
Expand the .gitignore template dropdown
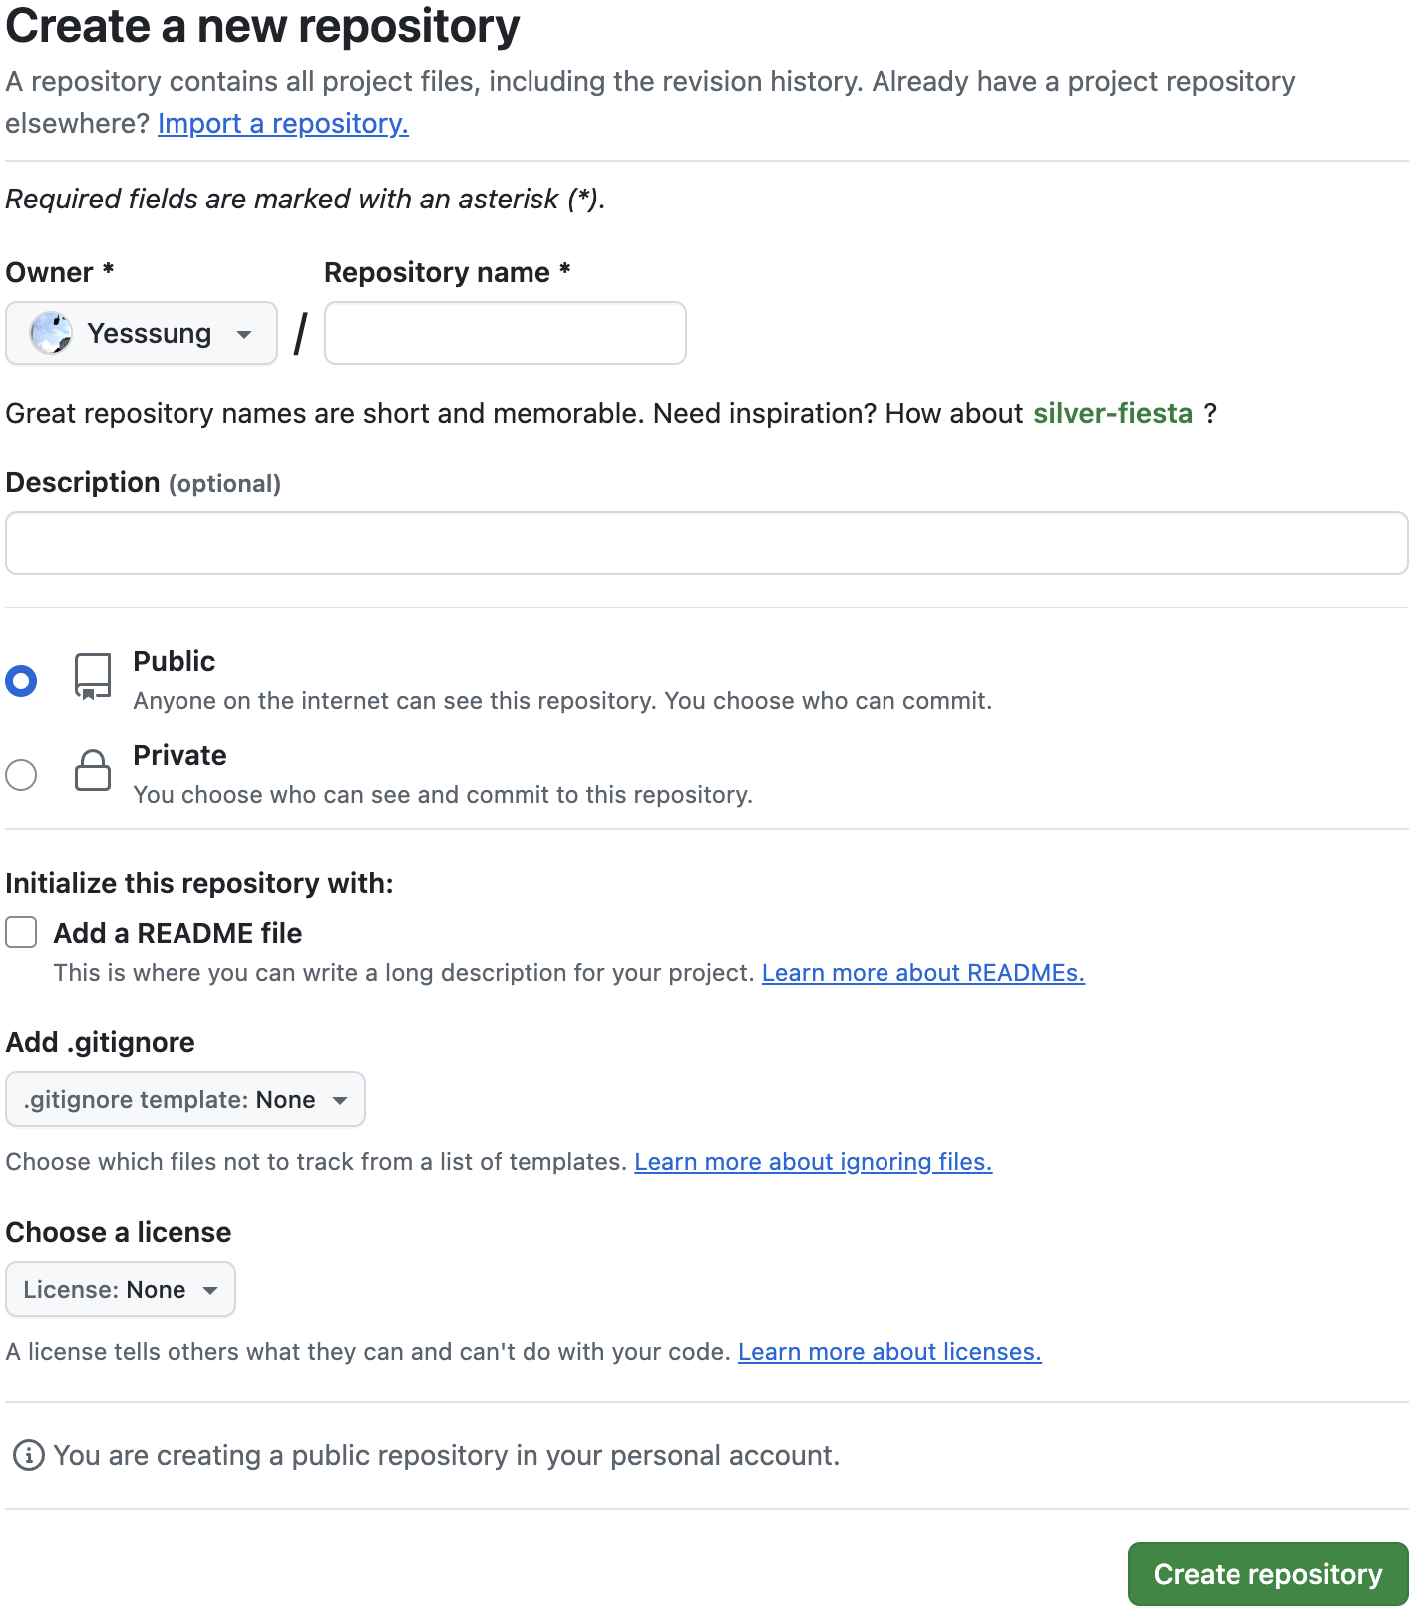[185, 1099]
